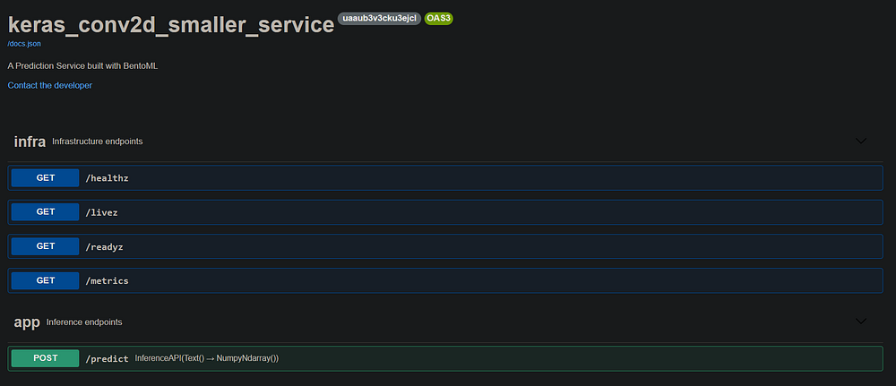Viewport: 896px width, 386px height.
Task: Click the GET badge on the /livez row
Action: [46, 212]
